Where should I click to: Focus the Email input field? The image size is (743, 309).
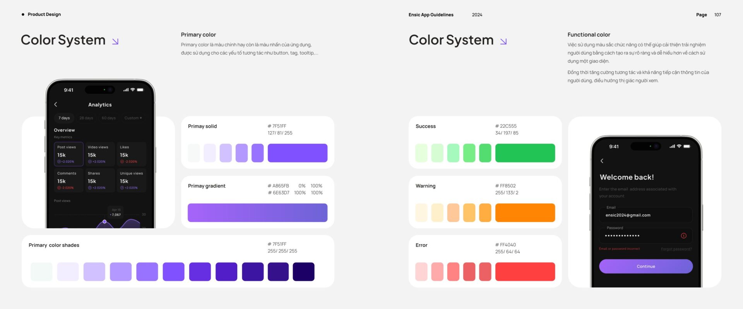click(646, 215)
